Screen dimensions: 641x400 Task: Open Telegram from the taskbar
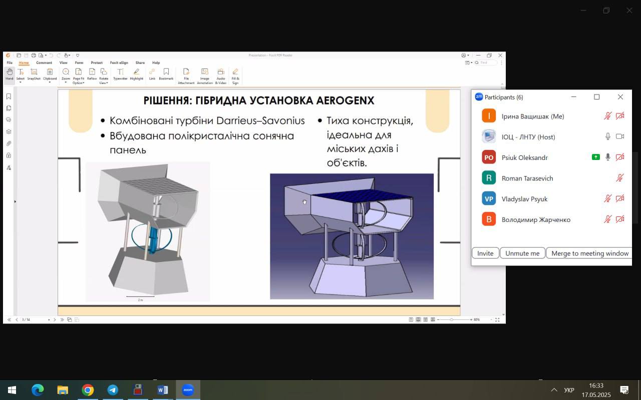tap(113, 390)
